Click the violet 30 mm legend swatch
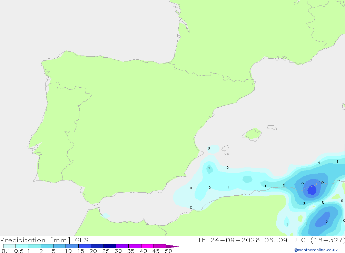 pyautogui.click(x=122, y=246)
